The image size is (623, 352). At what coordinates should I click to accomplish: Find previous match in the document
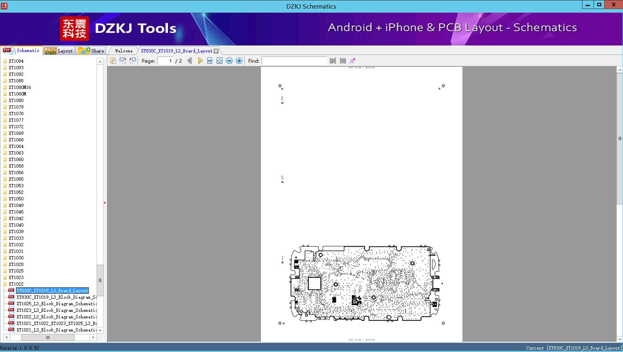(333, 61)
